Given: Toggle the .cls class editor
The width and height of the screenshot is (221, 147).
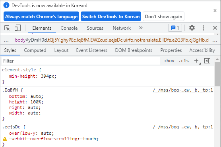Looking at the screenshot, I should [184, 61].
